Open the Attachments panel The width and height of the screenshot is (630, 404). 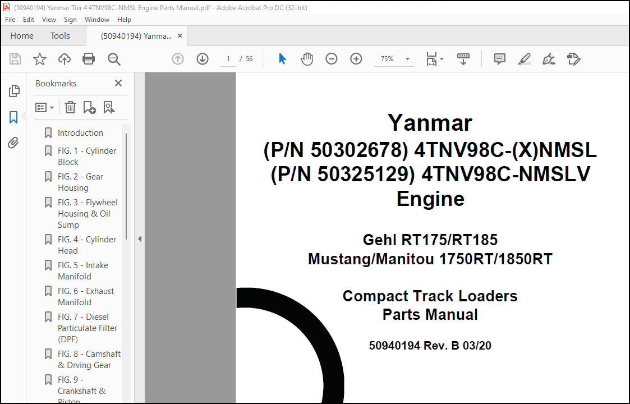(x=14, y=143)
